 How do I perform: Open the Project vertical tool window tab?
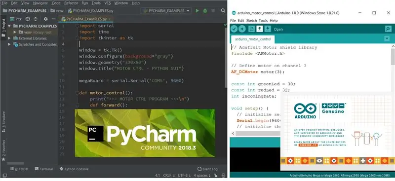click(x=3, y=27)
